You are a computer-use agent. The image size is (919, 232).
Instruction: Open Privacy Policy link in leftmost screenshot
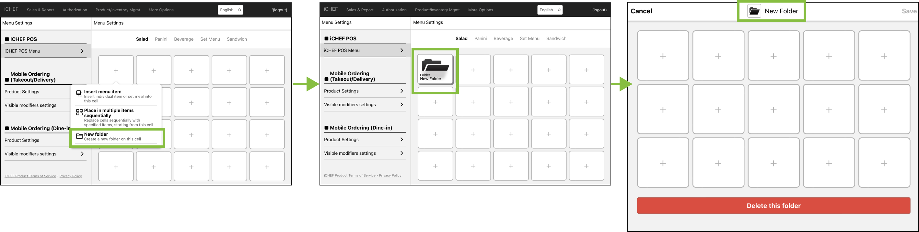point(71,176)
